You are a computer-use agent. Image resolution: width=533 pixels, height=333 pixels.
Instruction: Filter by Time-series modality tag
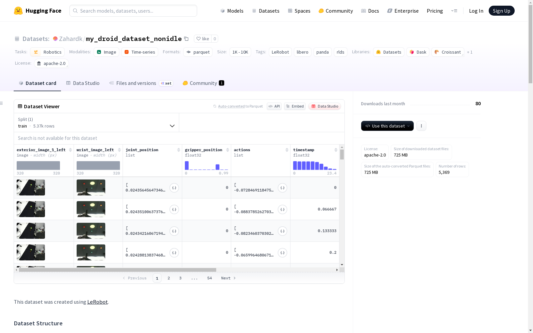pyautogui.click(x=140, y=52)
